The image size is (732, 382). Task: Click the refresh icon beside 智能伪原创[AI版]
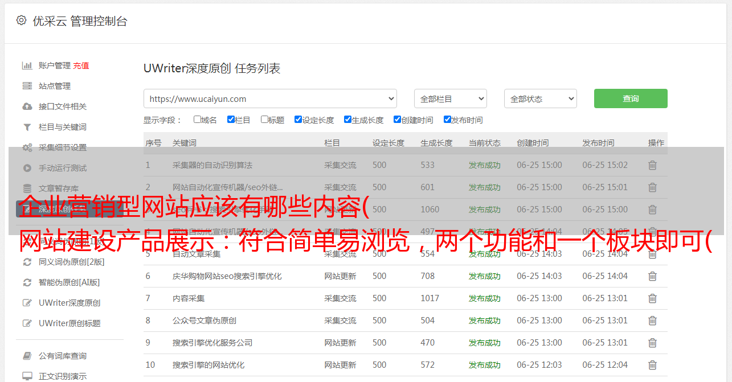coord(27,282)
